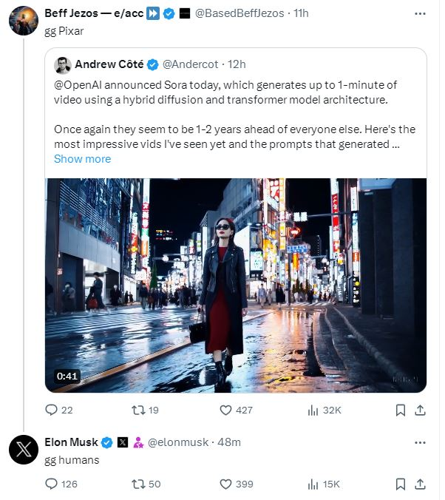
Task: Bookmark the Beff Jezos gg Pixar tweet
Action: [x=401, y=410]
